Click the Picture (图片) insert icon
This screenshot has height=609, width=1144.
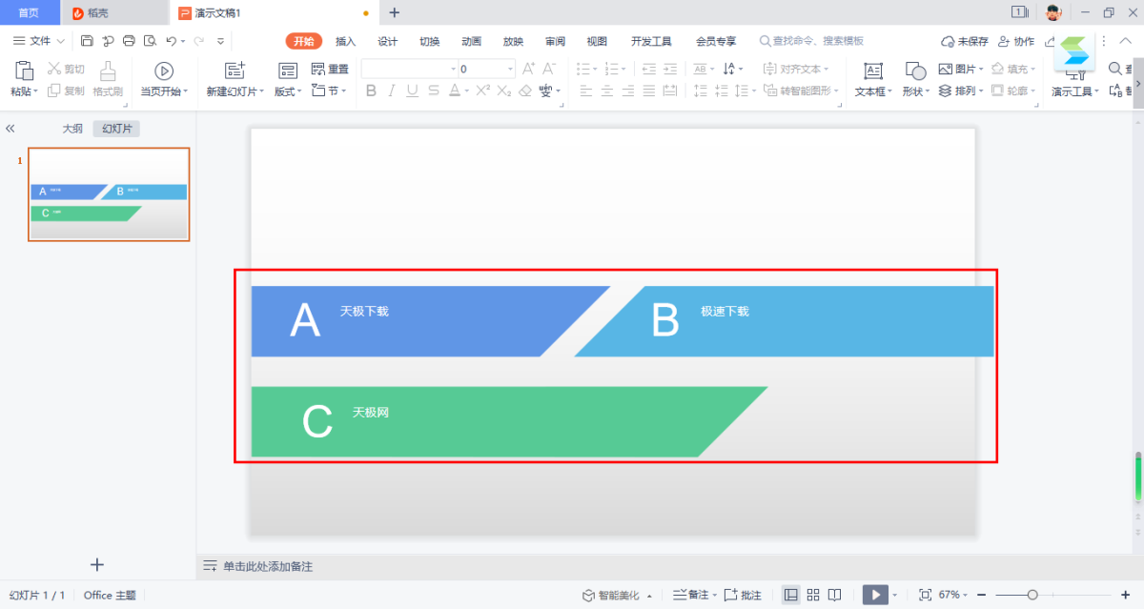(x=946, y=69)
